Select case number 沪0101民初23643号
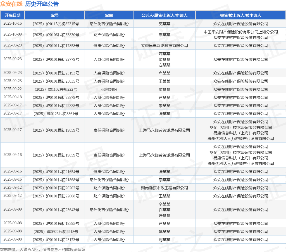 (56, 210)
